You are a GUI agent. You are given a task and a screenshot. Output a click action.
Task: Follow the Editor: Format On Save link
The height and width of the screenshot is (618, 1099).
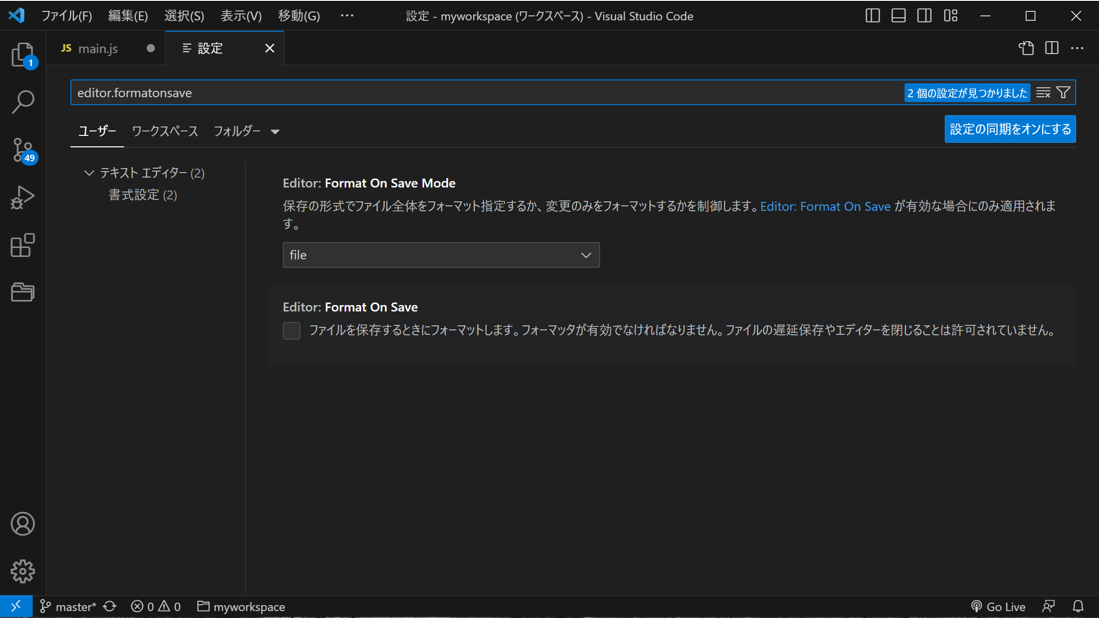click(x=825, y=206)
